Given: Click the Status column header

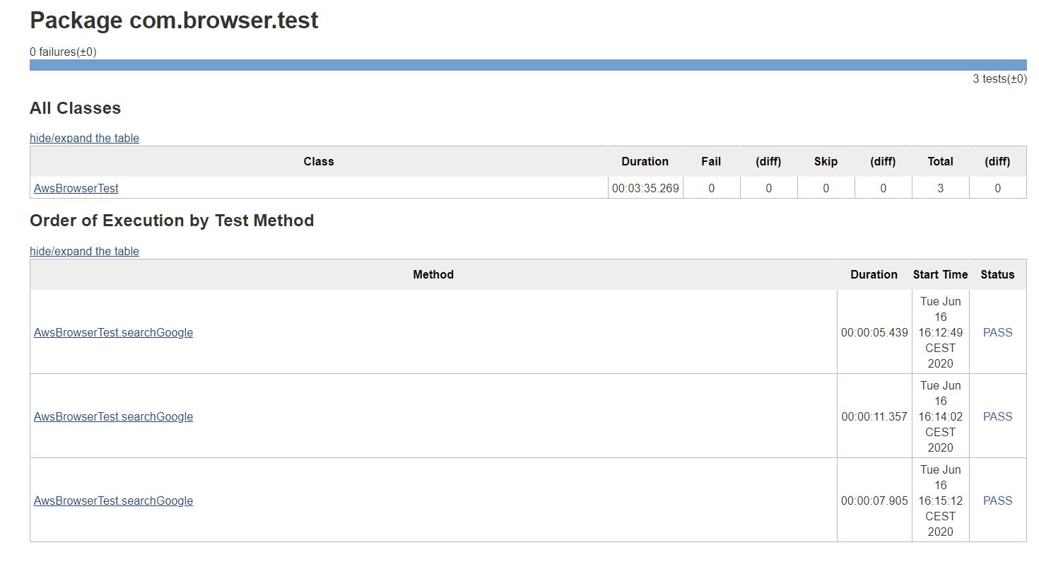Looking at the screenshot, I should [x=997, y=274].
